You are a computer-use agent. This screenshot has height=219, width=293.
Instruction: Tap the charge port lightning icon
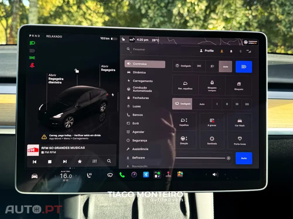(113, 95)
